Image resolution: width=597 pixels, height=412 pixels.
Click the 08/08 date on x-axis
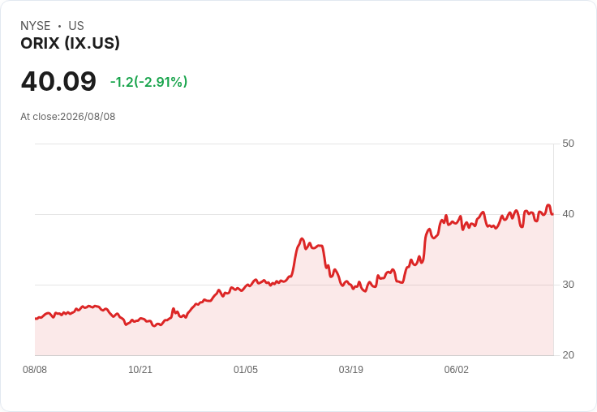point(35,370)
